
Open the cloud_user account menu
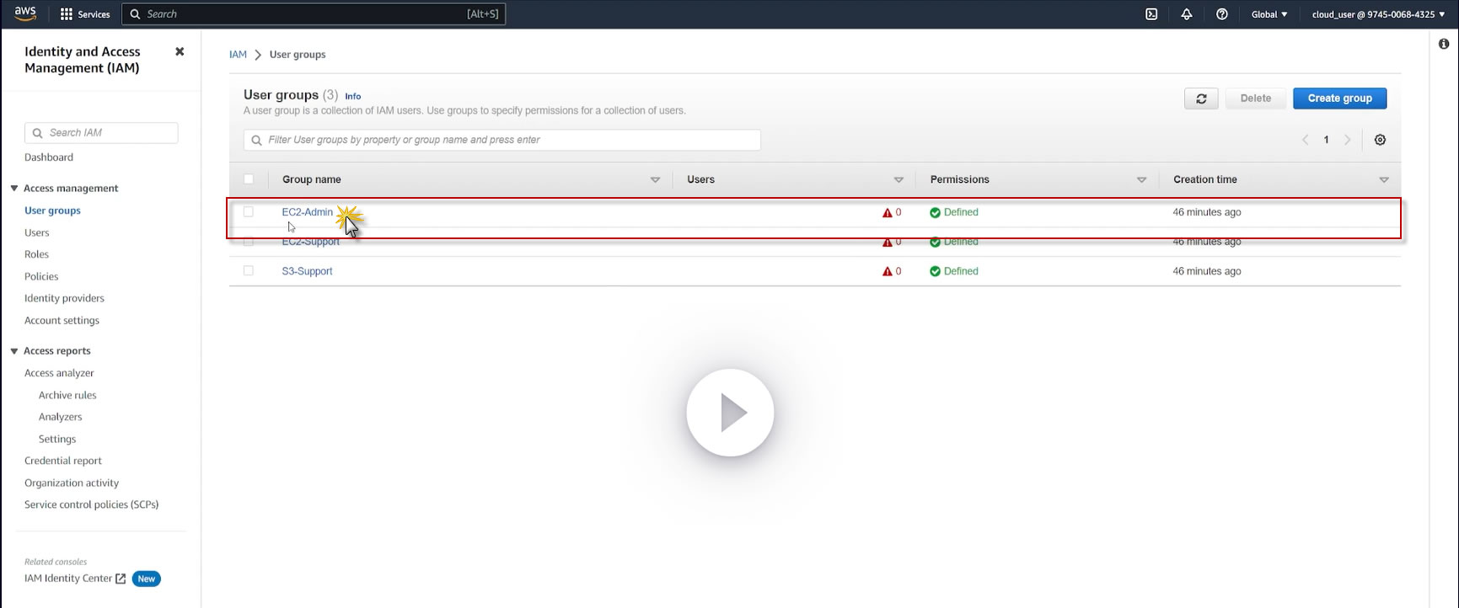[1378, 14]
